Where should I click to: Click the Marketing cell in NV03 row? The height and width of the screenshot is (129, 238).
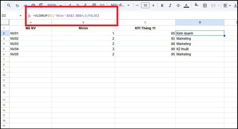[200, 44]
